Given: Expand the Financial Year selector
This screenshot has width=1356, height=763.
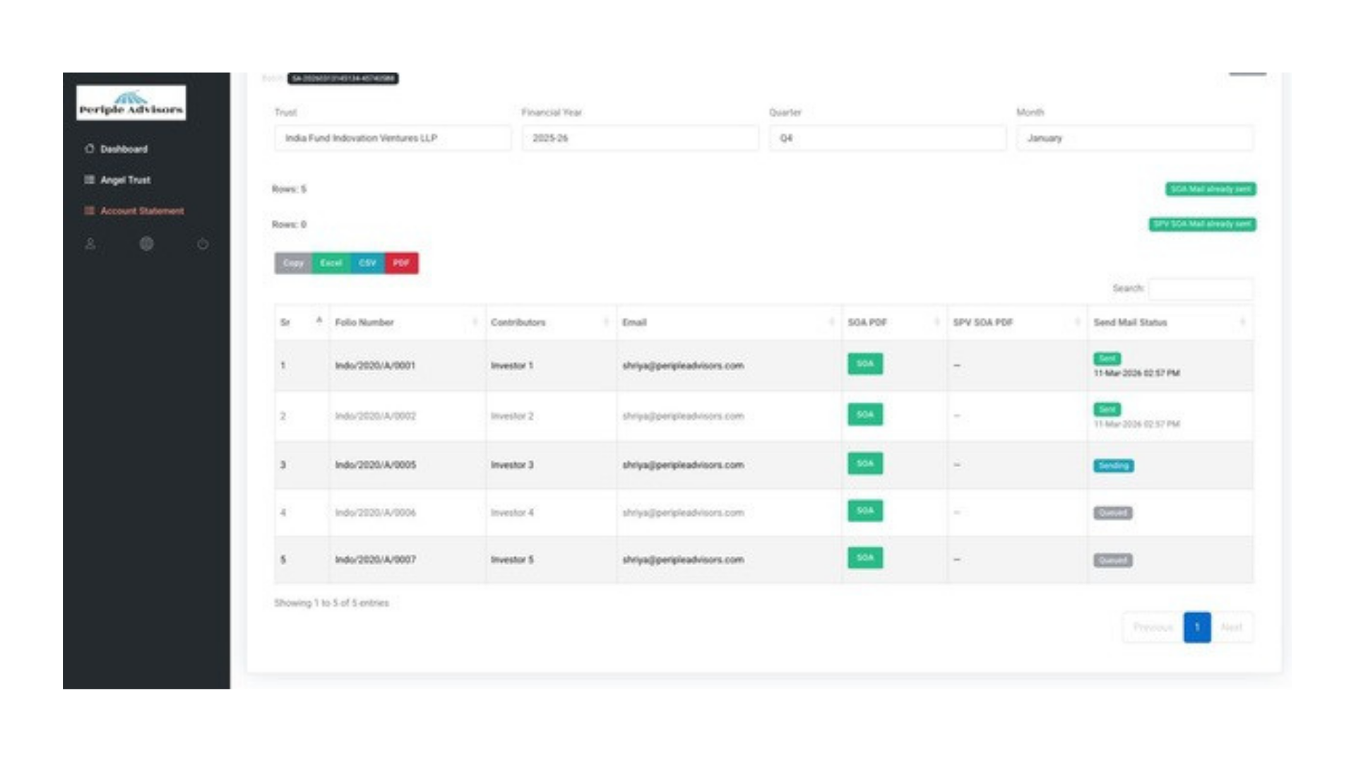Looking at the screenshot, I should pyautogui.click(x=641, y=138).
